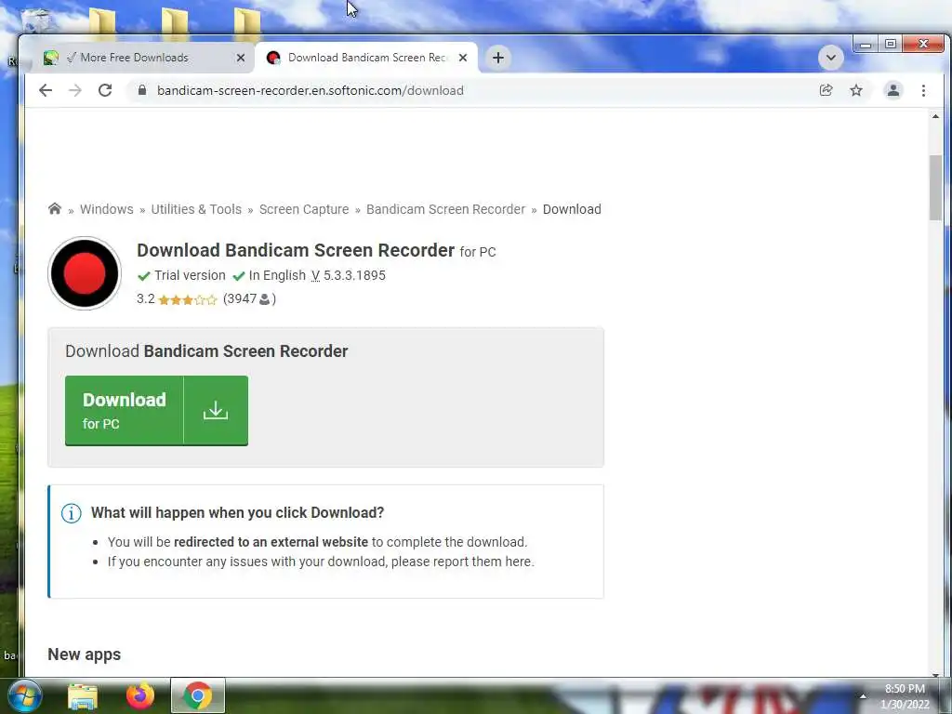Open the tab search chevron dropdown
Image resolution: width=952 pixels, height=714 pixels.
[x=830, y=58]
